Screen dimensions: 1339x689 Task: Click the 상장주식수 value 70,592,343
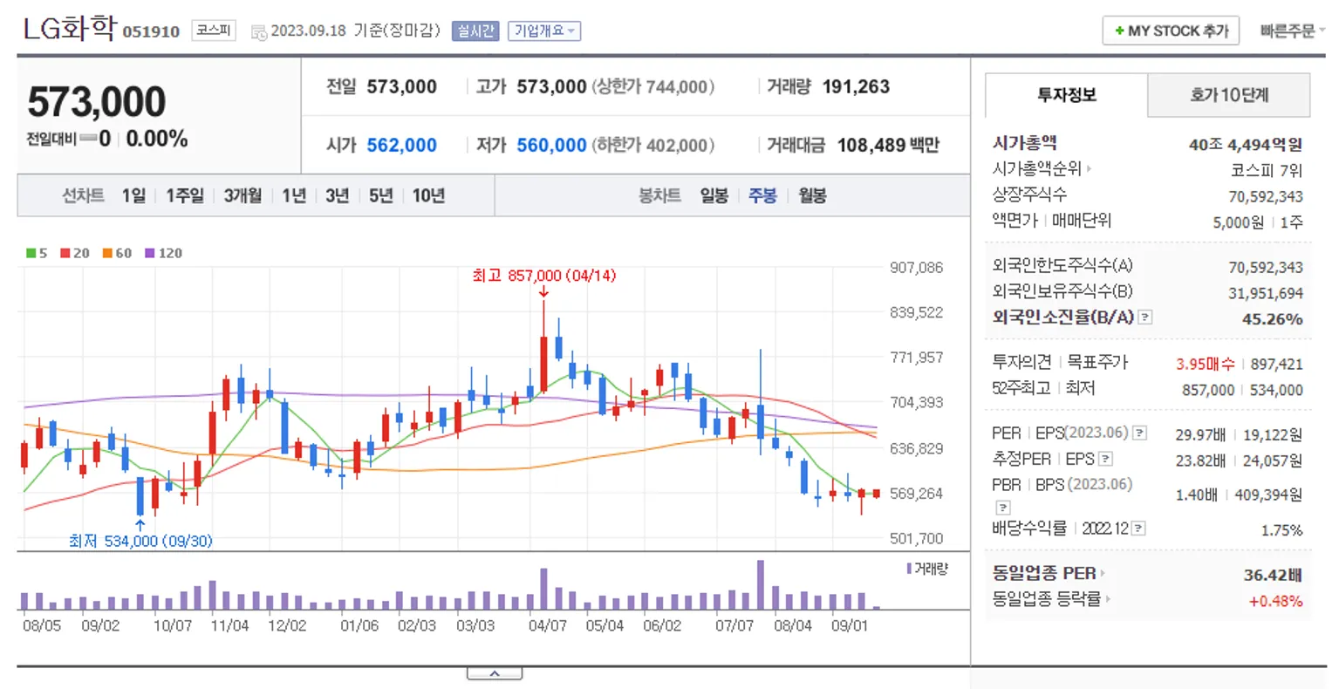(x=1266, y=196)
